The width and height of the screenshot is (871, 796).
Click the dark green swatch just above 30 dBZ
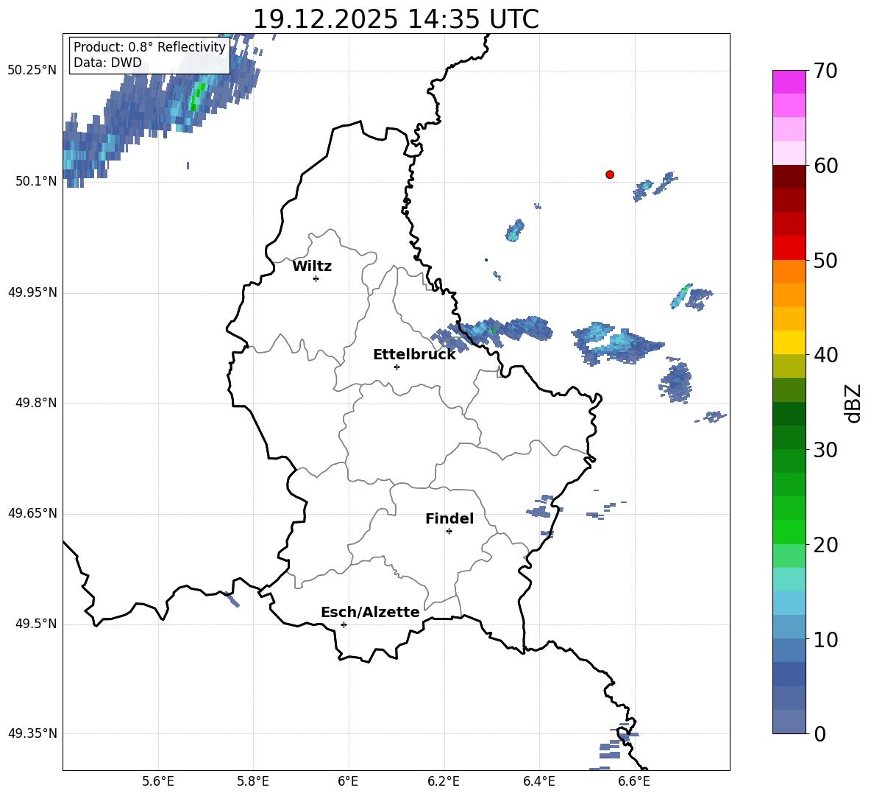click(x=789, y=437)
